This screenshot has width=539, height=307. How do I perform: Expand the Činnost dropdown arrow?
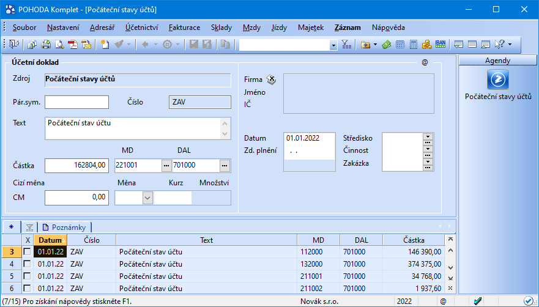pyautogui.click(x=428, y=149)
